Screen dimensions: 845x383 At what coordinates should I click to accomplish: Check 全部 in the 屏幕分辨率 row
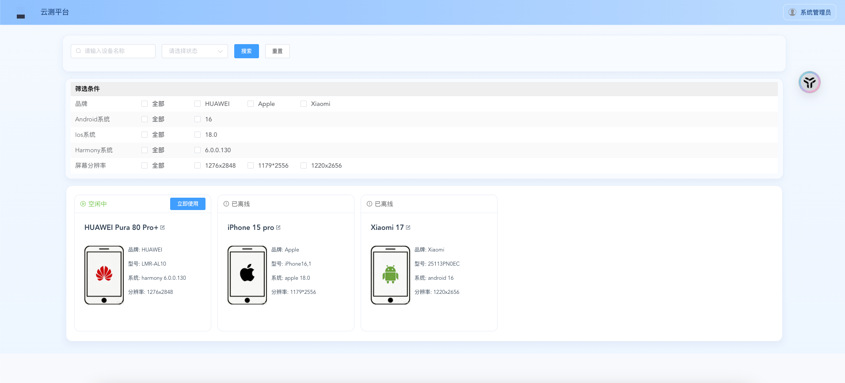[145, 165]
